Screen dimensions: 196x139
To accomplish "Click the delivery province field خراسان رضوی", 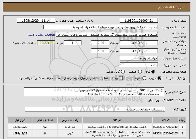I will pyautogui.click(x=139, y=58).
